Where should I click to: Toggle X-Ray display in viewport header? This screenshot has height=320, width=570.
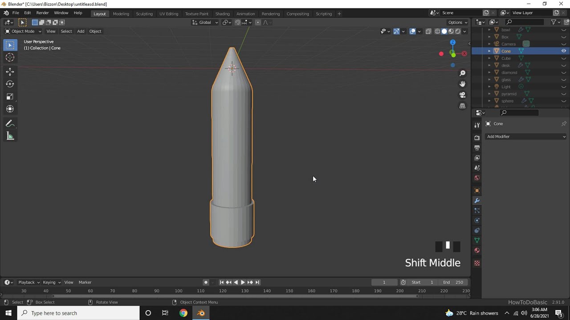(x=428, y=31)
